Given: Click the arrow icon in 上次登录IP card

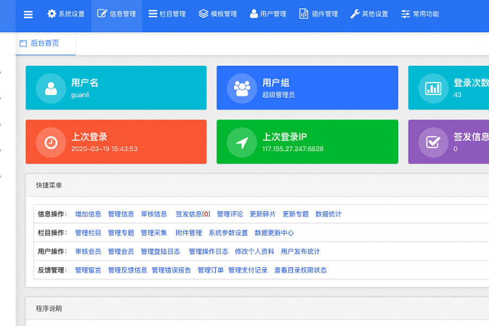Looking at the screenshot, I should point(242,142).
